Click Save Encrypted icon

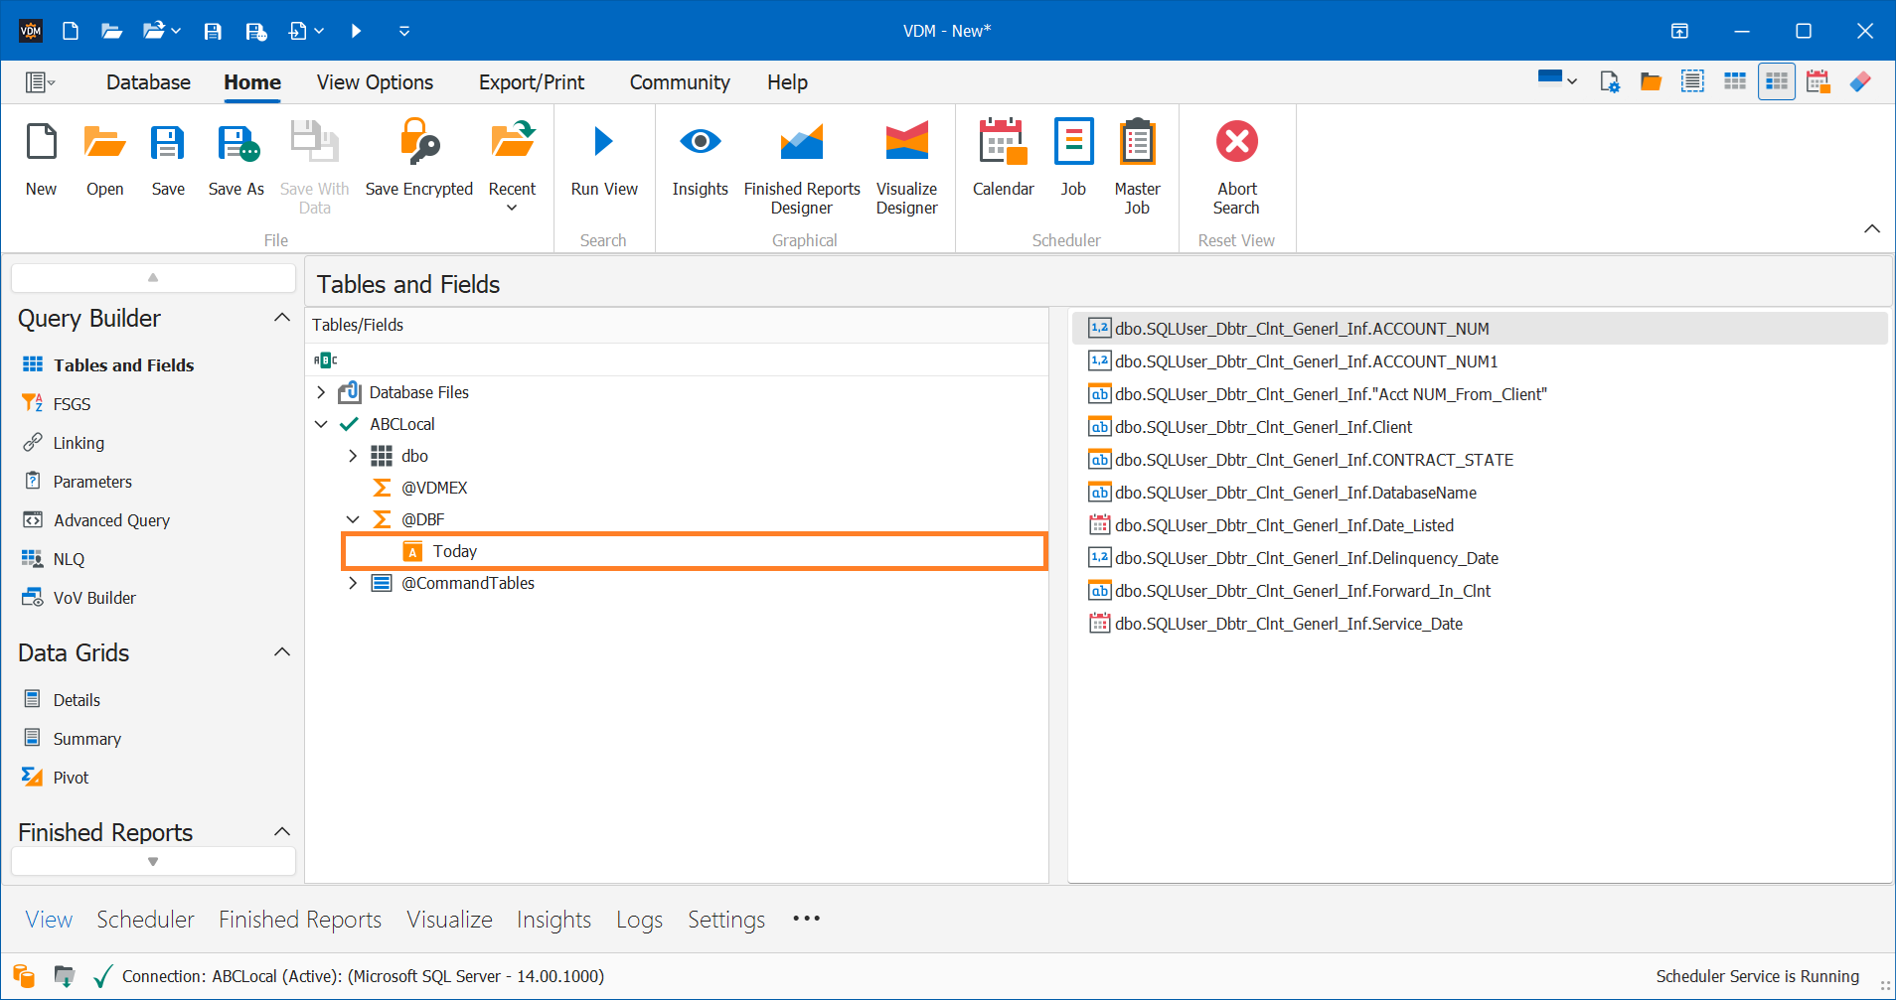(418, 143)
